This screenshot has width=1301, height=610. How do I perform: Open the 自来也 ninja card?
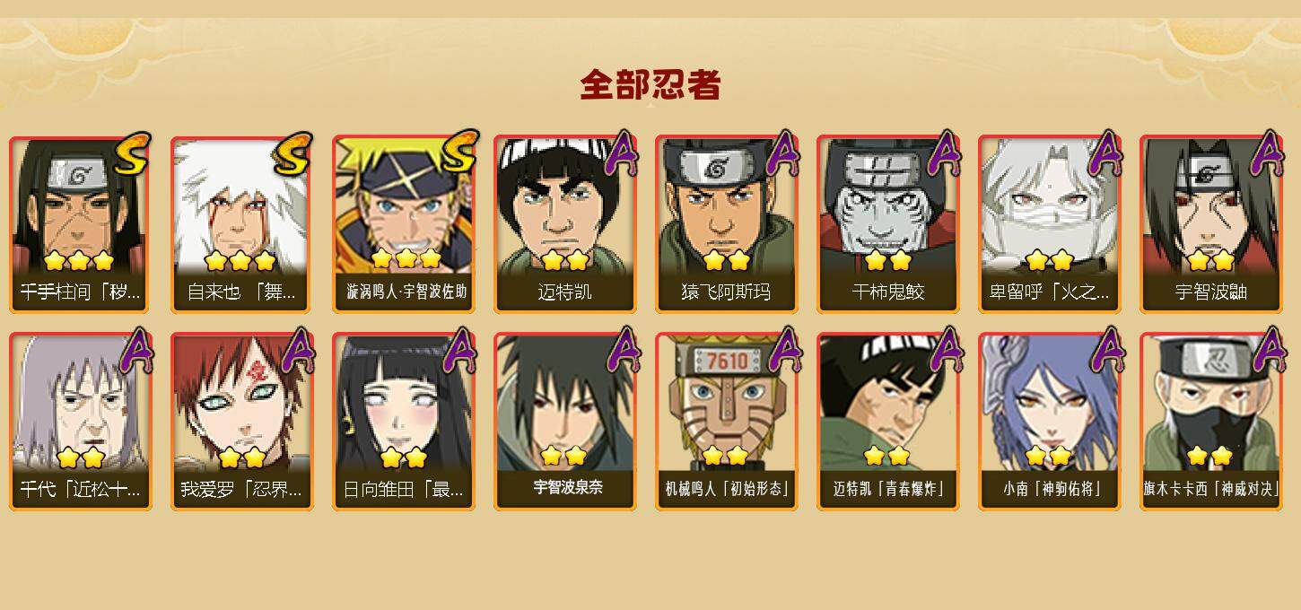coord(242,224)
